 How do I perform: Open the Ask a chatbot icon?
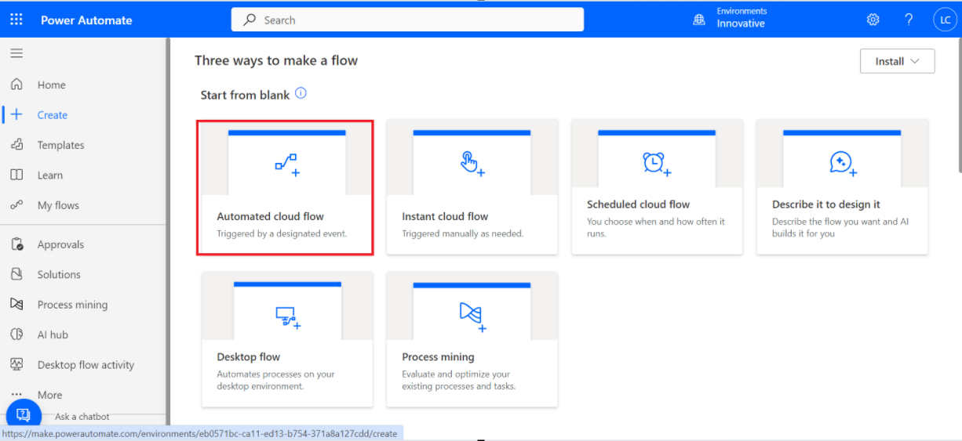[x=24, y=415]
